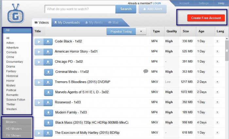Viewport: 229px width, 139px height.
Task: Click the Search button
Action: pos(126,9)
